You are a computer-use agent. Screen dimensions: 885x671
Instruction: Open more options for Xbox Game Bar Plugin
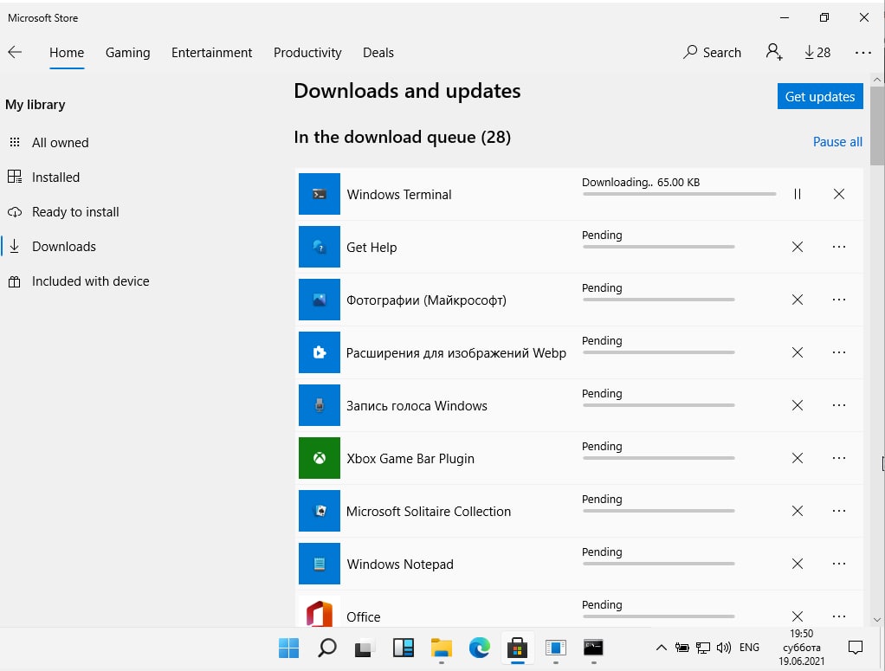(x=839, y=458)
